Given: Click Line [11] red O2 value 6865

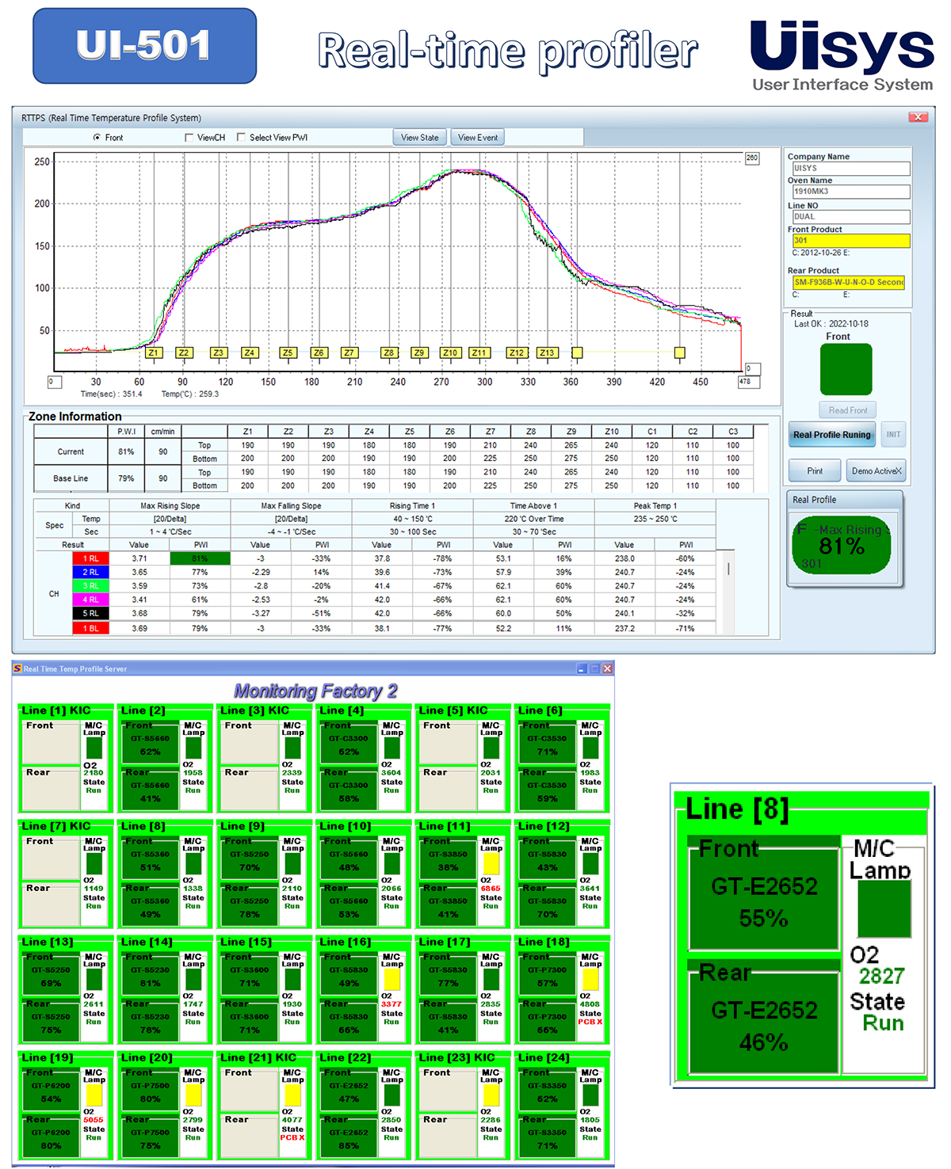Looking at the screenshot, I should tap(491, 889).
